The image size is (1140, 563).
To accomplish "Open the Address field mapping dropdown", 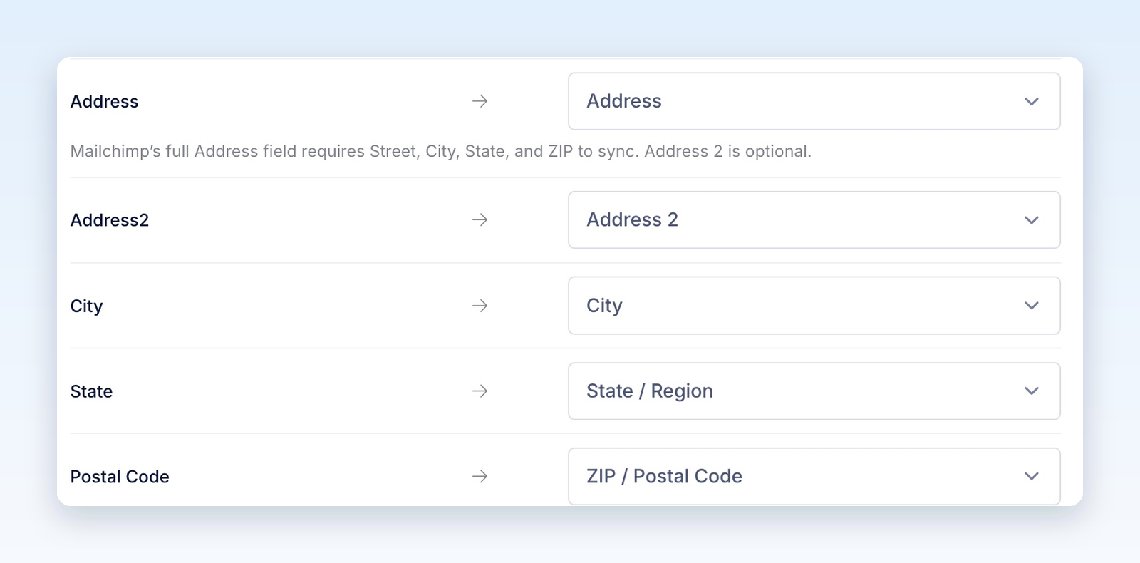I will click(814, 101).
